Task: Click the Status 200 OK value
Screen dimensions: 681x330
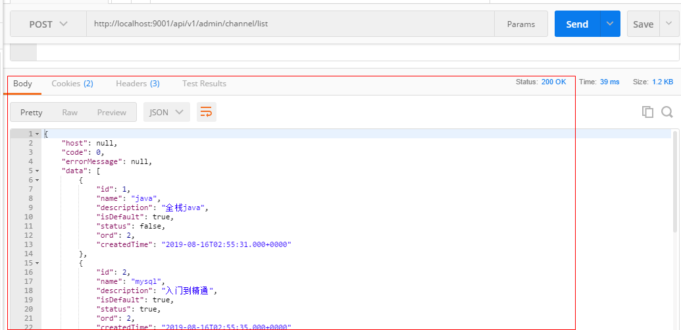Action: point(554,82)
